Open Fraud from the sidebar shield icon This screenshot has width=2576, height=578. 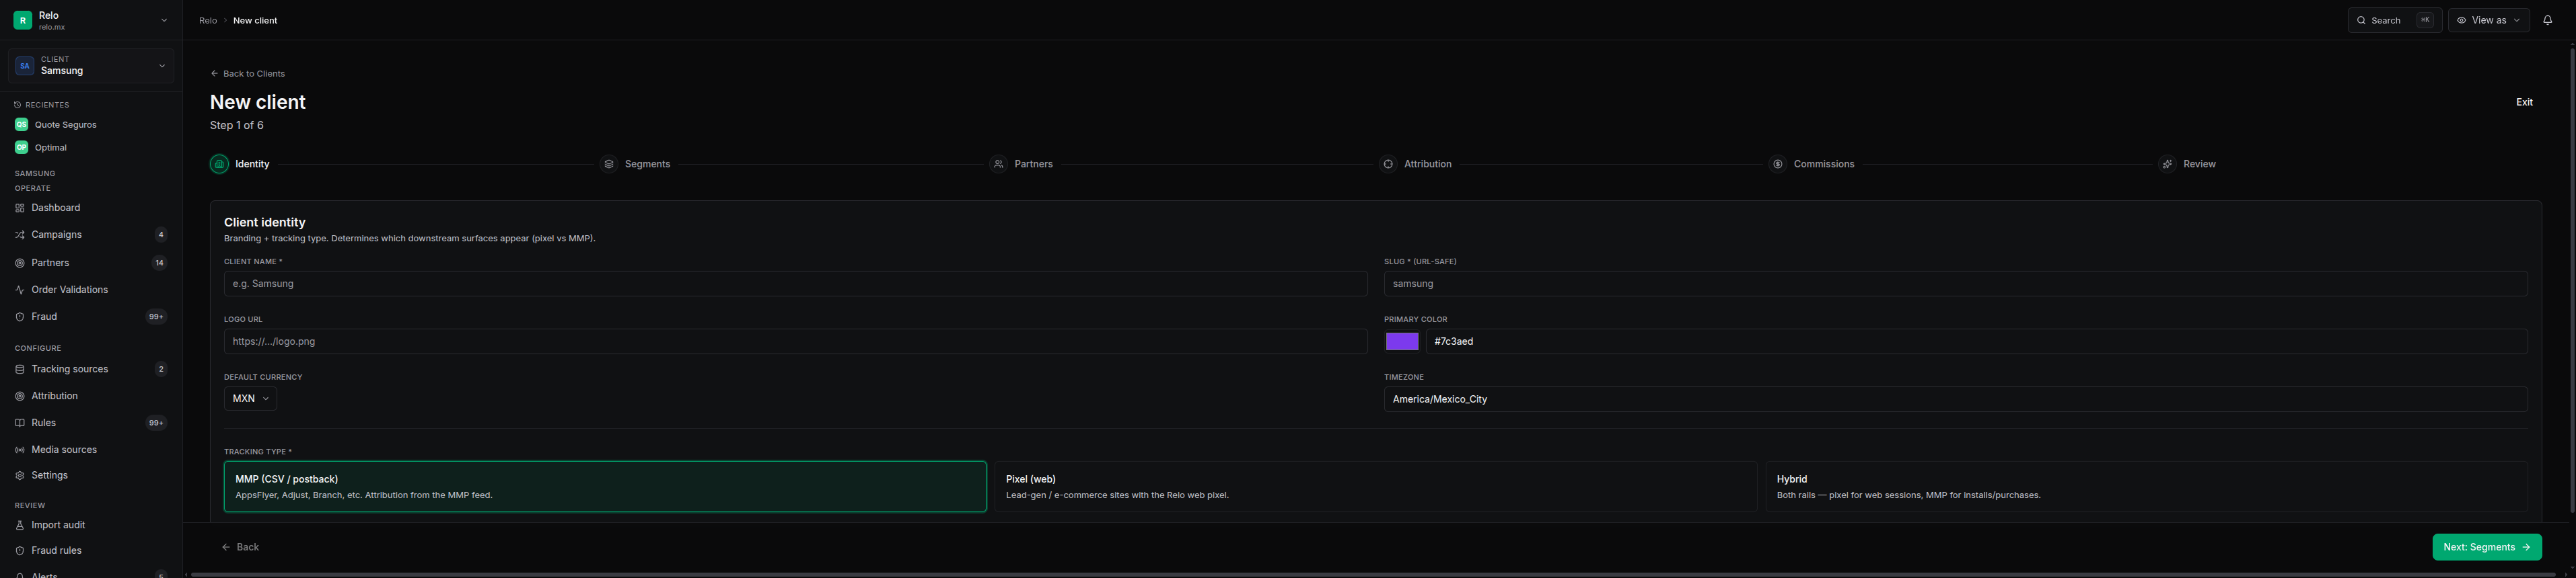point(20,317)
